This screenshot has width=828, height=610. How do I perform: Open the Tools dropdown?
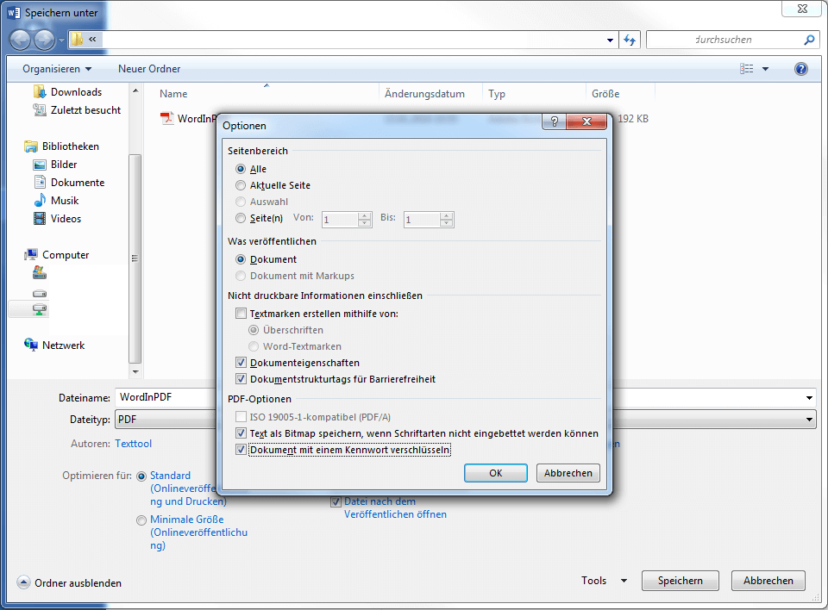click(604, 581)
